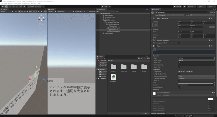The height and width of the screenshot is (117, 217).
Task: Open the Tag dropdown
Action: tap(171, 15)
